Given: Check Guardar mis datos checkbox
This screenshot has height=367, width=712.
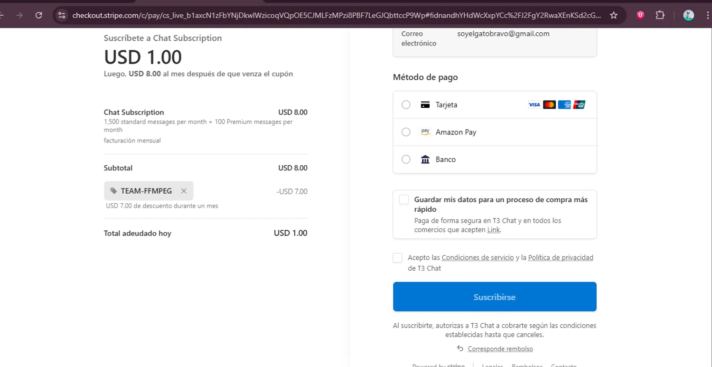Looking at the screenshot, I should 404,199.
